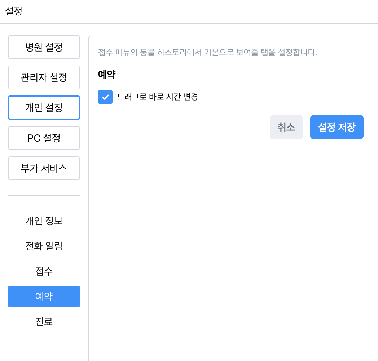Open 부가 서비스 settings
The image size is (378, 361).
click(x=44, y=168)
